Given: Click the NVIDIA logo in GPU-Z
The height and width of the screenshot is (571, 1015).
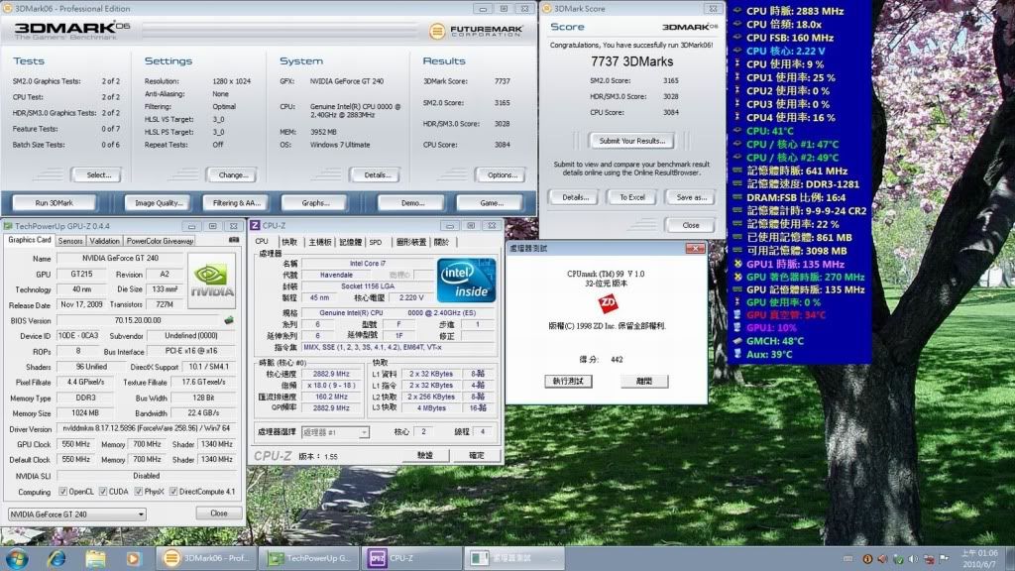Looking at the screenshot, I should (x=211, y=281).
